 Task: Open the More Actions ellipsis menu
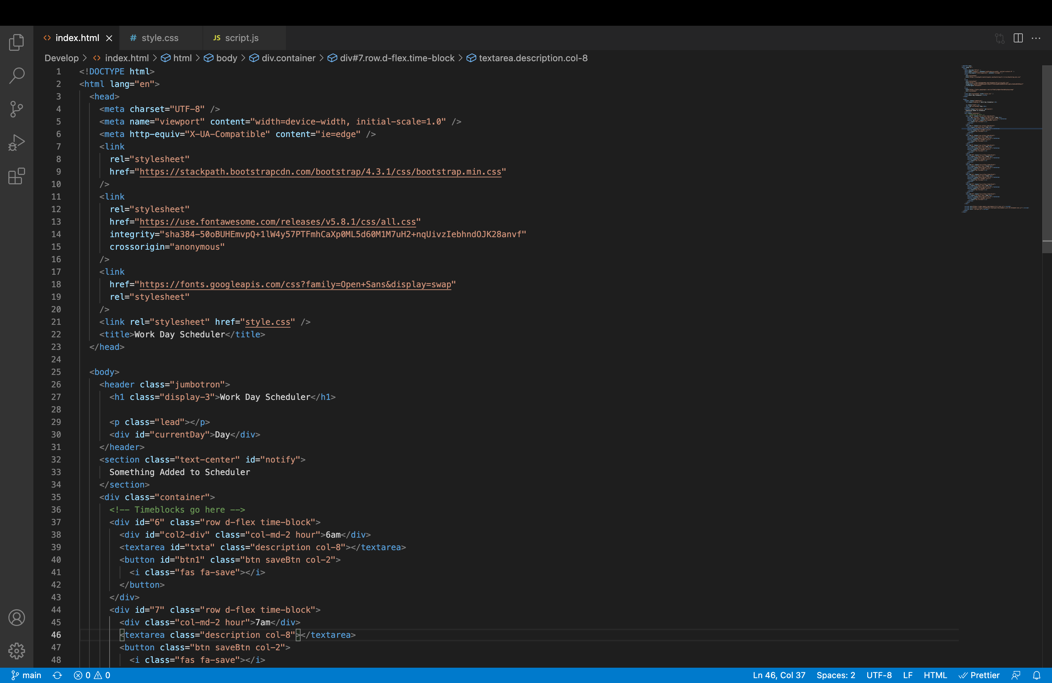coord(1036,38)
